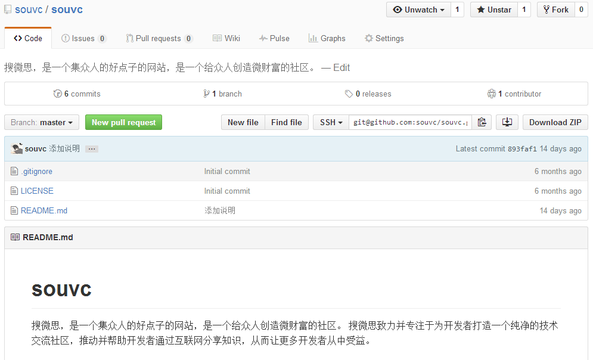Viewport: 593px width, 360px height.
Task: Open the LICENSE file
Action: pyautogui.click(x=37, y=191)
